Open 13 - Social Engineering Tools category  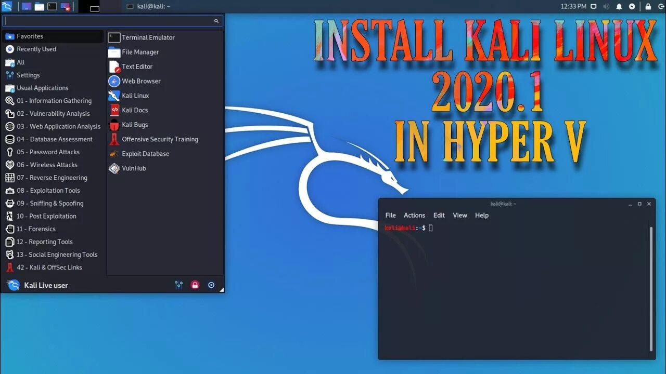[53, 255]
